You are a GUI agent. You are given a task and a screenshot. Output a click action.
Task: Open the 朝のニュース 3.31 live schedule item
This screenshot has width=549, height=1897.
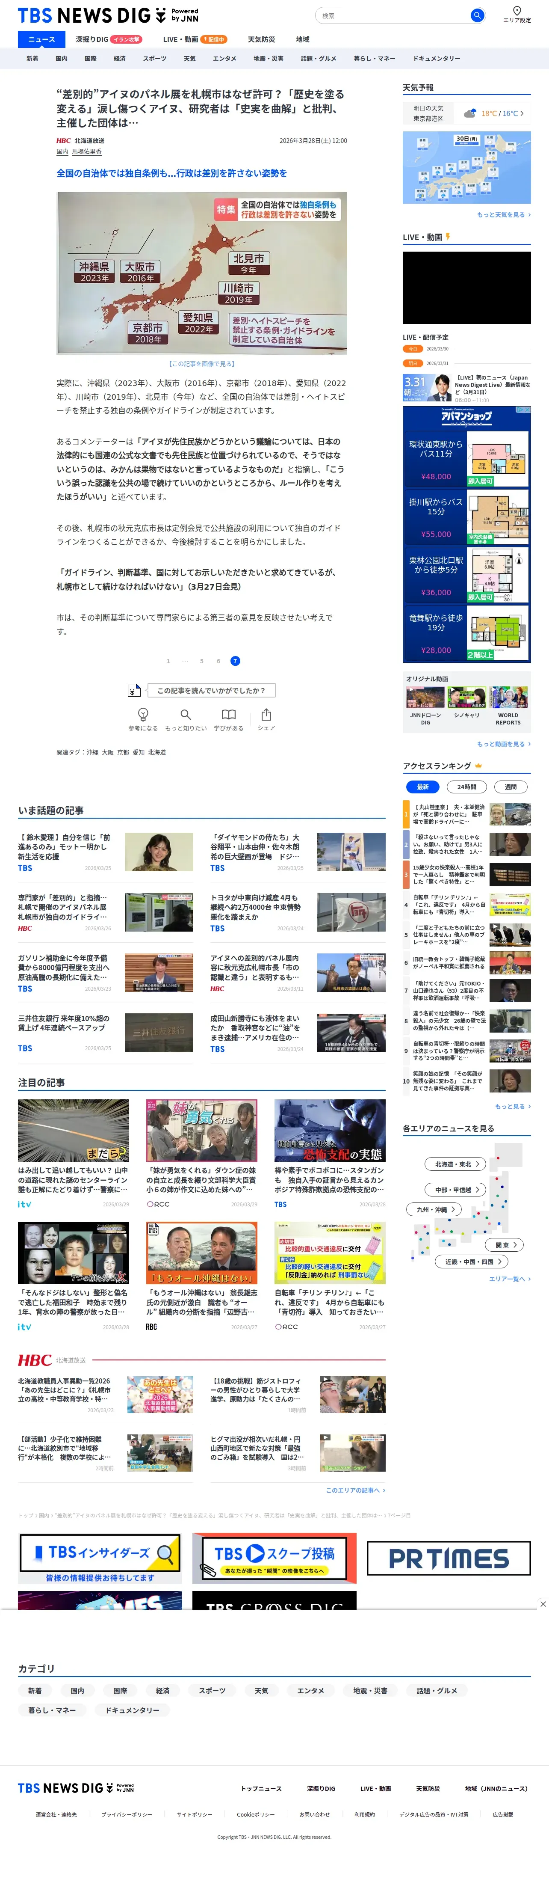coord(466,387)
